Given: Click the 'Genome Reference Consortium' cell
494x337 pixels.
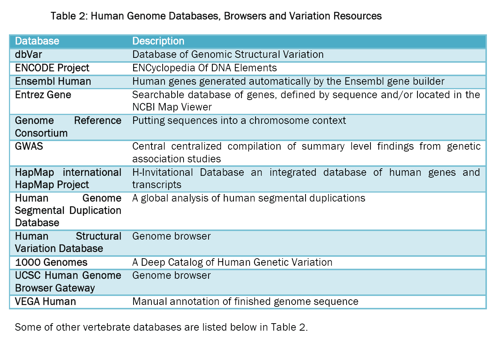Looking at the screenshot, I should tap(68, 127).
